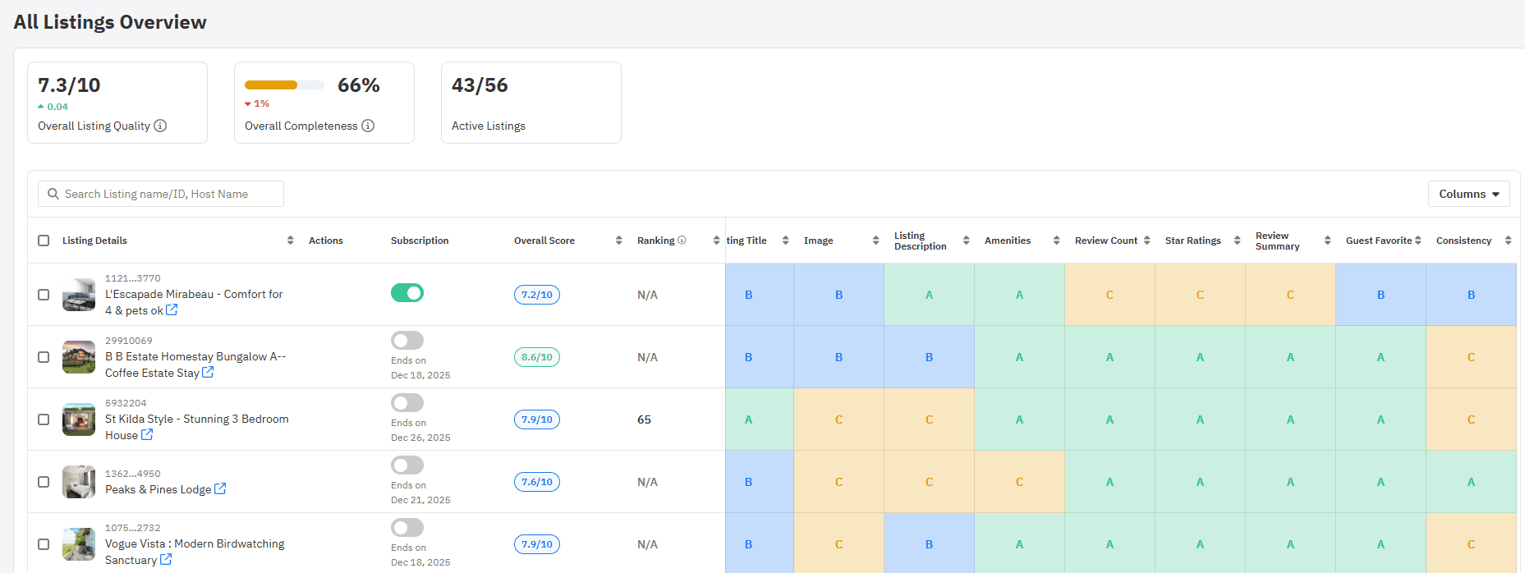
Task: Sort by Overall Score column arrows
Action: [x=618, y=241]
